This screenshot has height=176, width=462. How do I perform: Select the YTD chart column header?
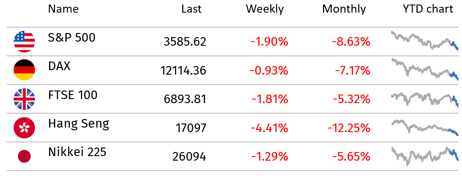pos(428,9)
